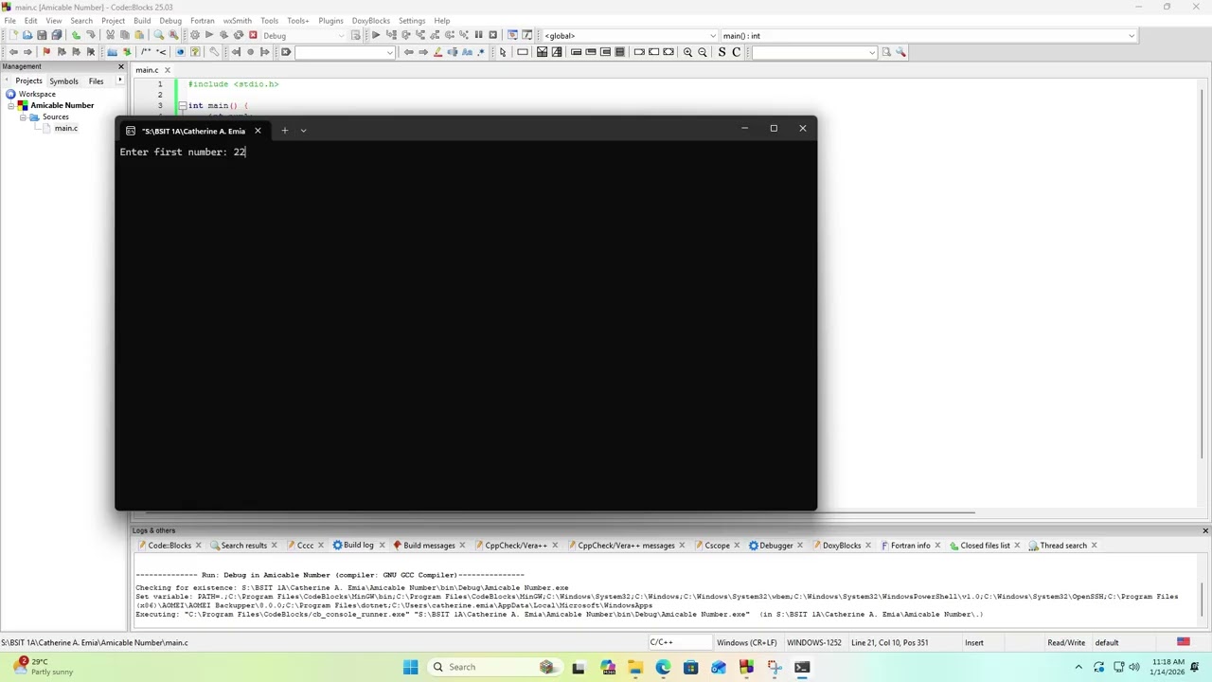Select the Workspace tree node

click(x=37, y=94)
